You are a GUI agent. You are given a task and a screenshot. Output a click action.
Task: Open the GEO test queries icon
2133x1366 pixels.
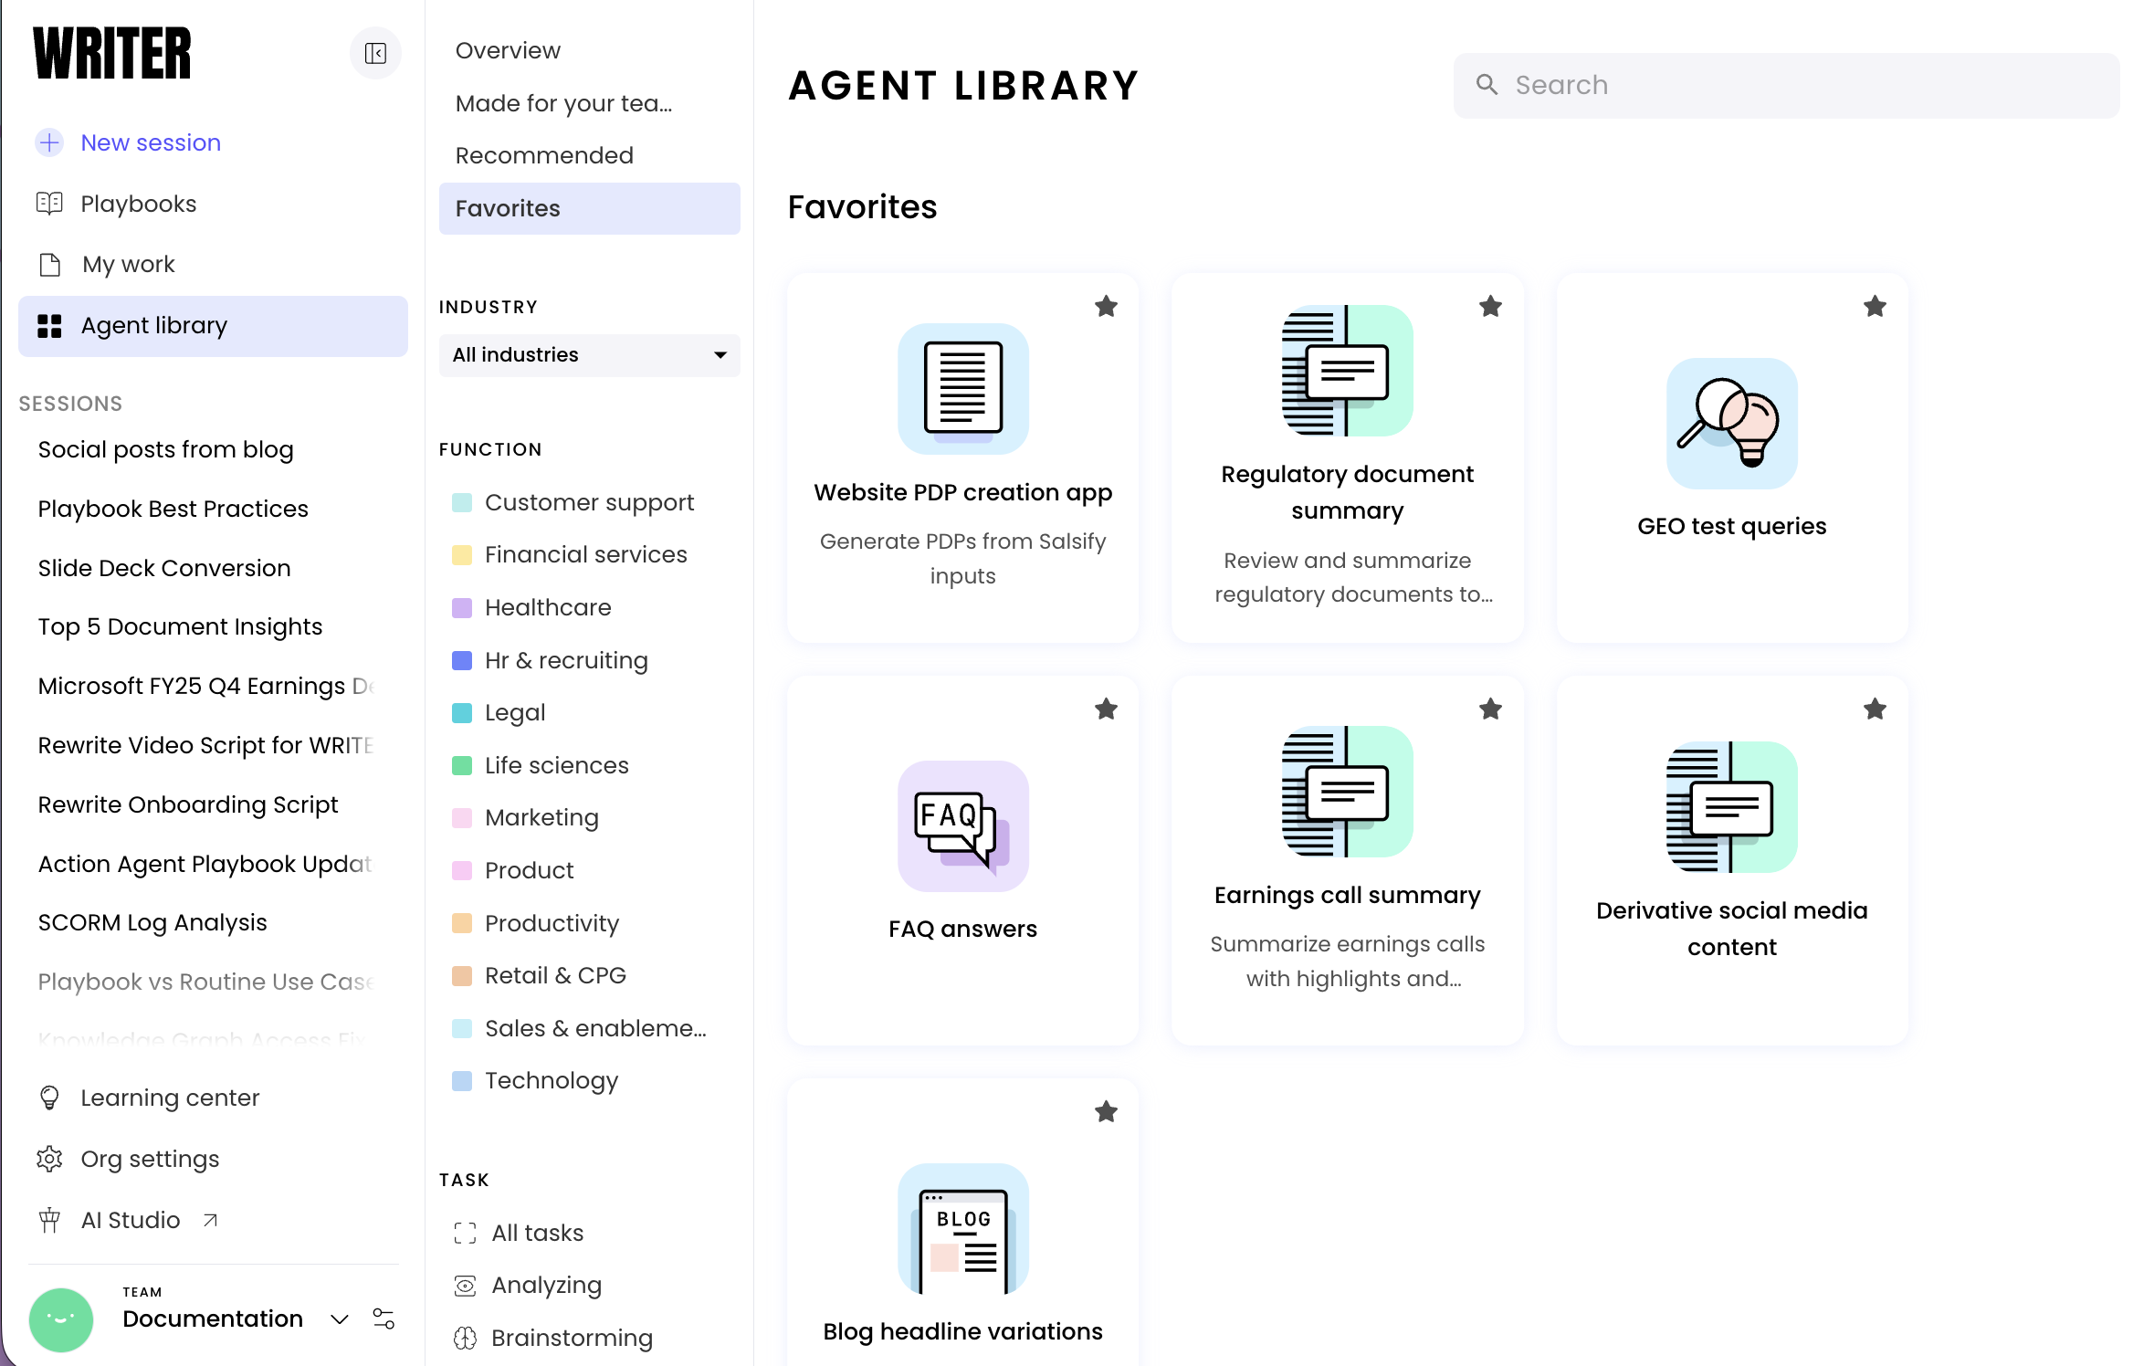[1731, 424]
